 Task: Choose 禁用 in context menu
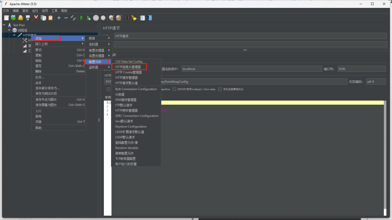tap(58, 116)
